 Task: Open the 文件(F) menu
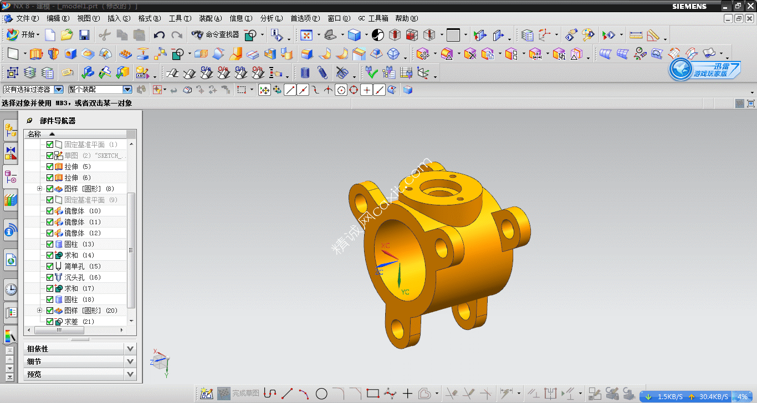point(27,18)
